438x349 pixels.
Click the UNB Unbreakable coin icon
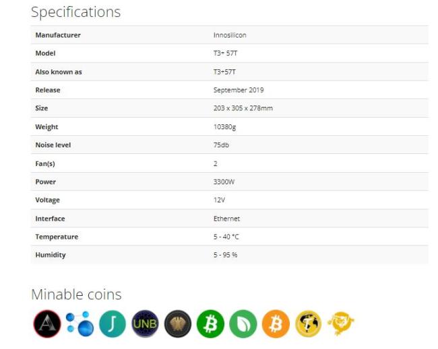145,323
